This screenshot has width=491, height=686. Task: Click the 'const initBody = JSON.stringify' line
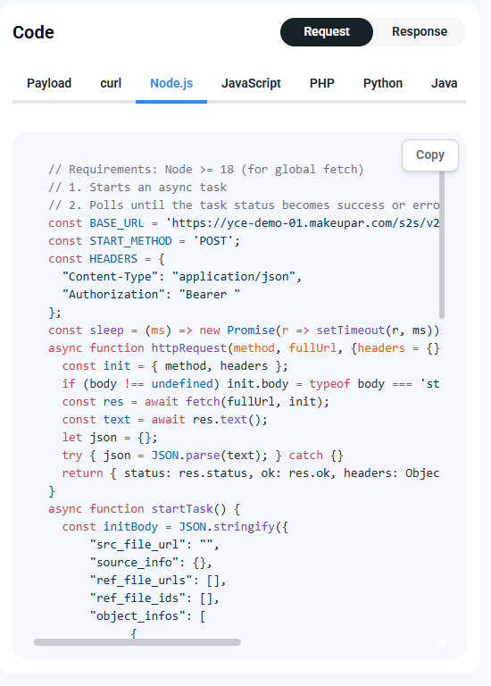(175, 527)
